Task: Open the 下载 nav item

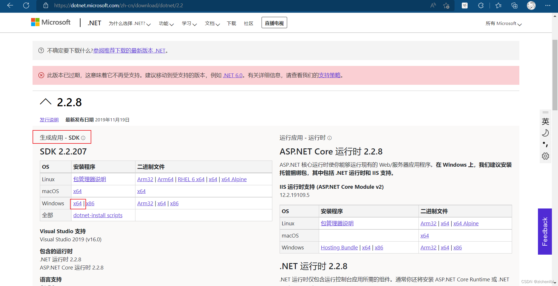Action: [231, 24]
